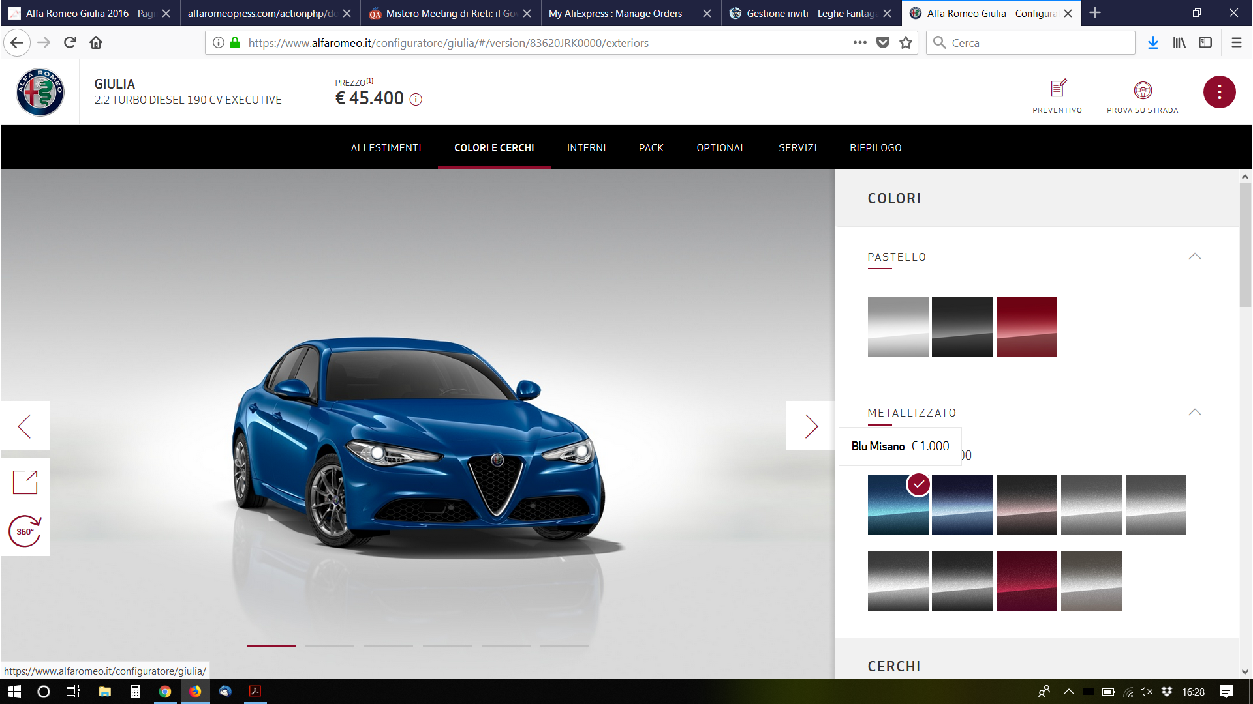Switch to the Interni tab
The height and width of the screenshot is (704, 1253).
(x=586, y=148)
